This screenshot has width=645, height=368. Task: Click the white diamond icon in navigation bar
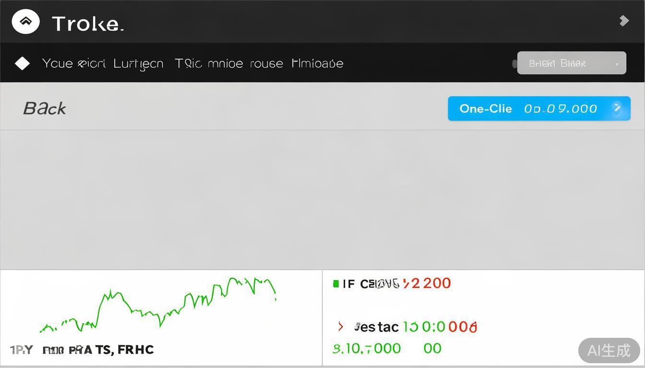tap(22, 63)
